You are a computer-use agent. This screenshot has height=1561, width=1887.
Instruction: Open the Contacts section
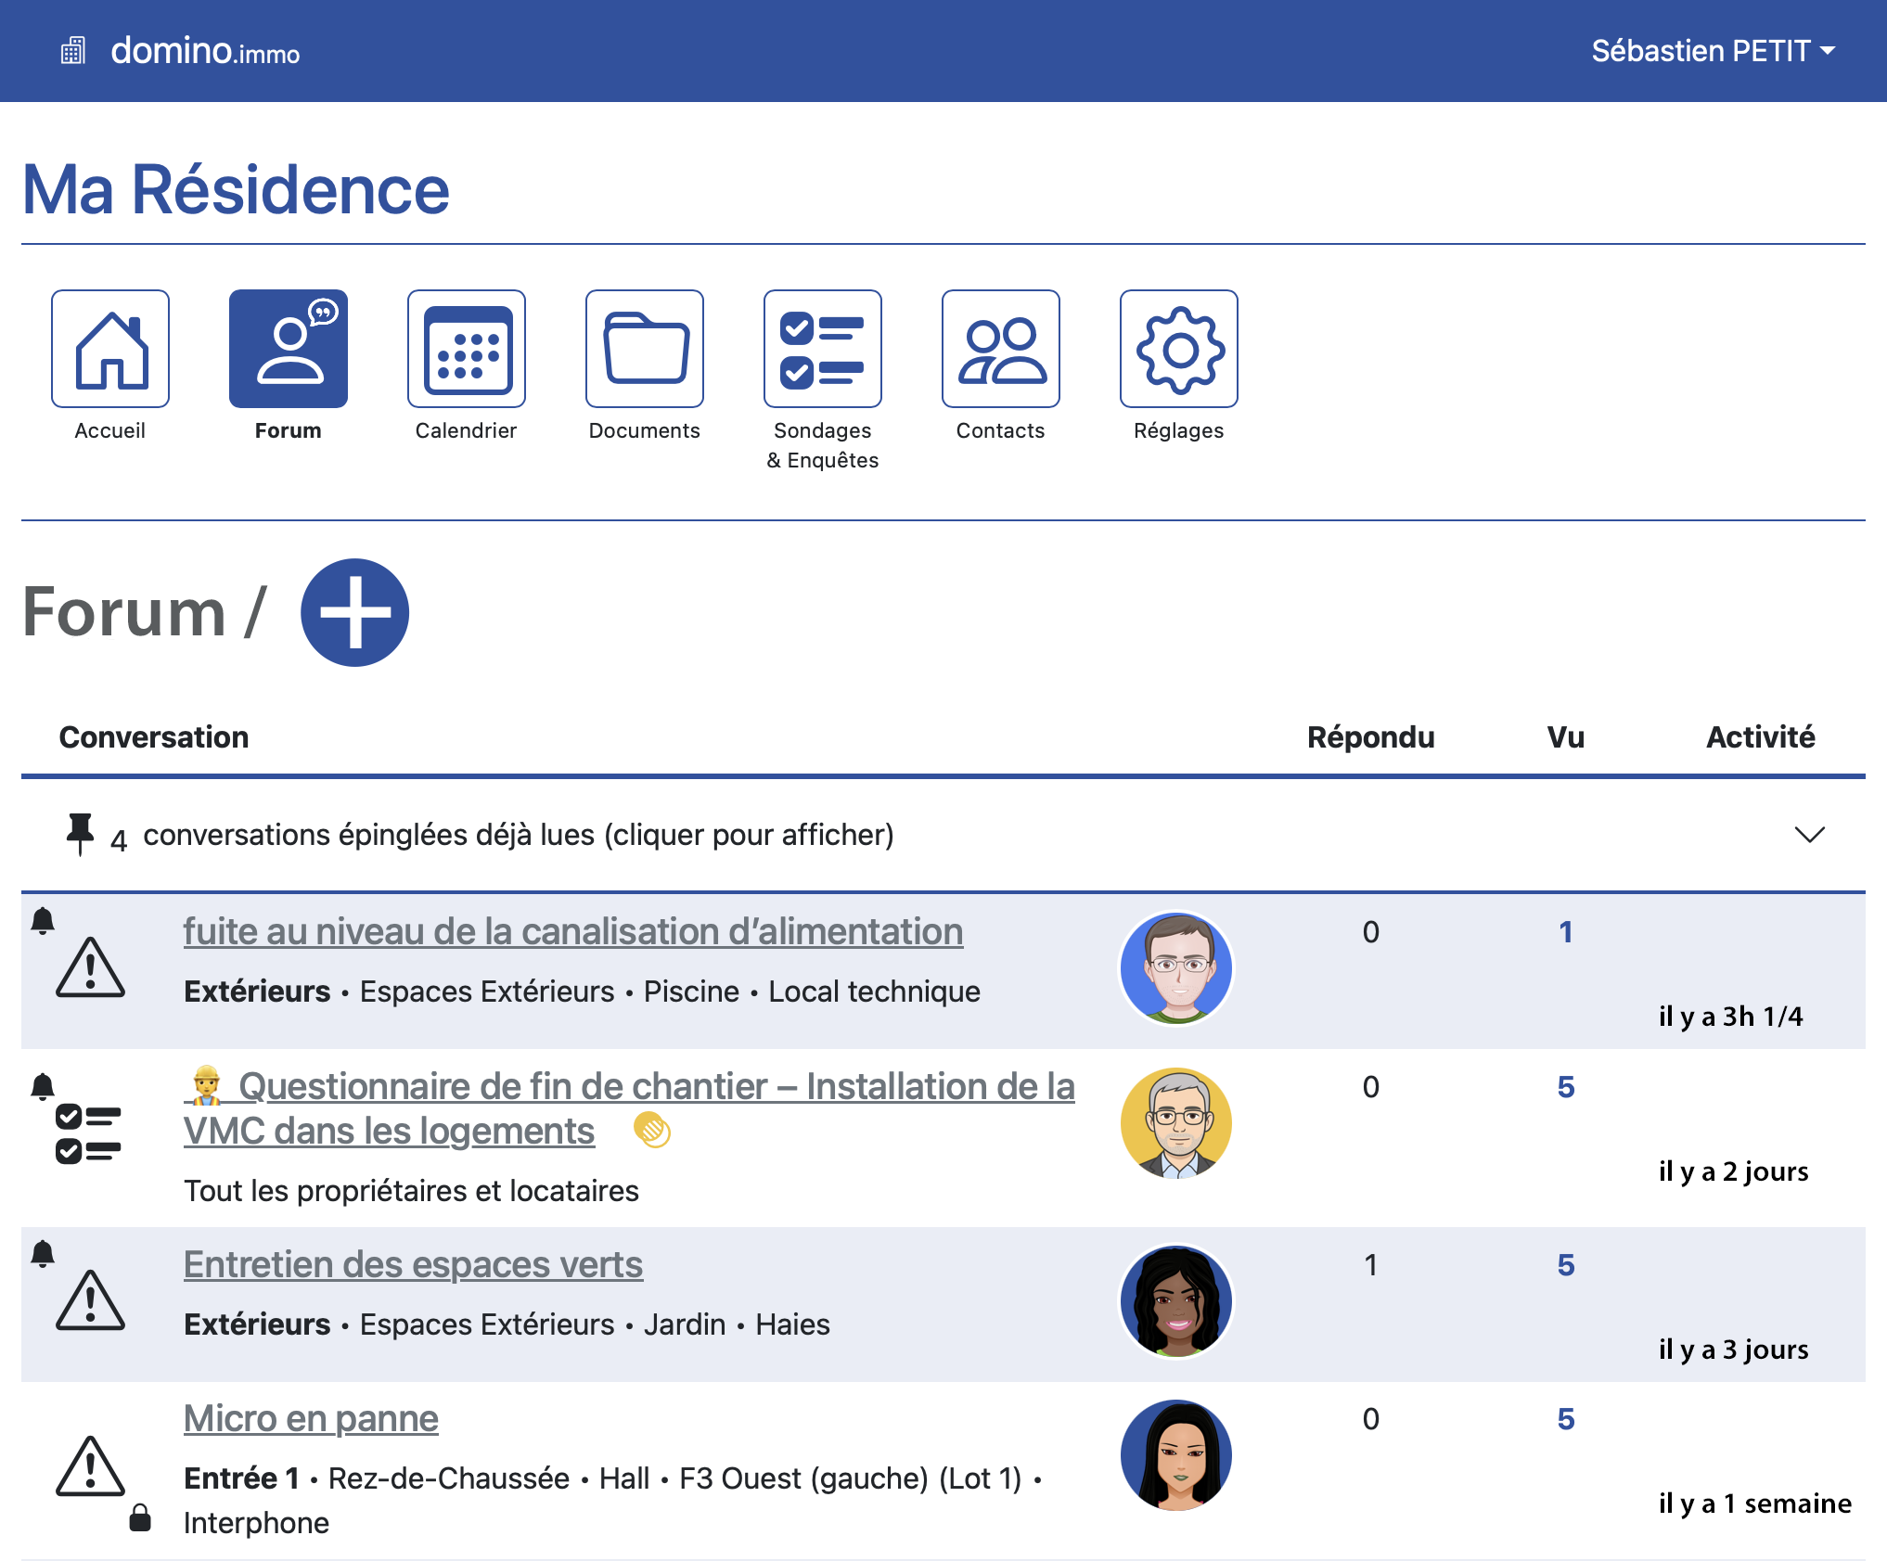coord(1000,349)
